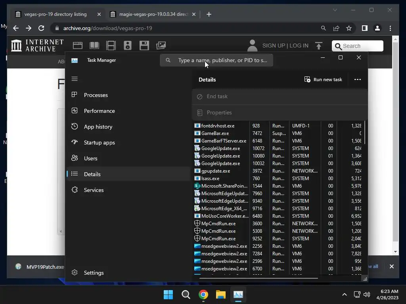This screenshot has height=304, width=406.
Task: Bookmark this page with the star
Action: (349, 28)
